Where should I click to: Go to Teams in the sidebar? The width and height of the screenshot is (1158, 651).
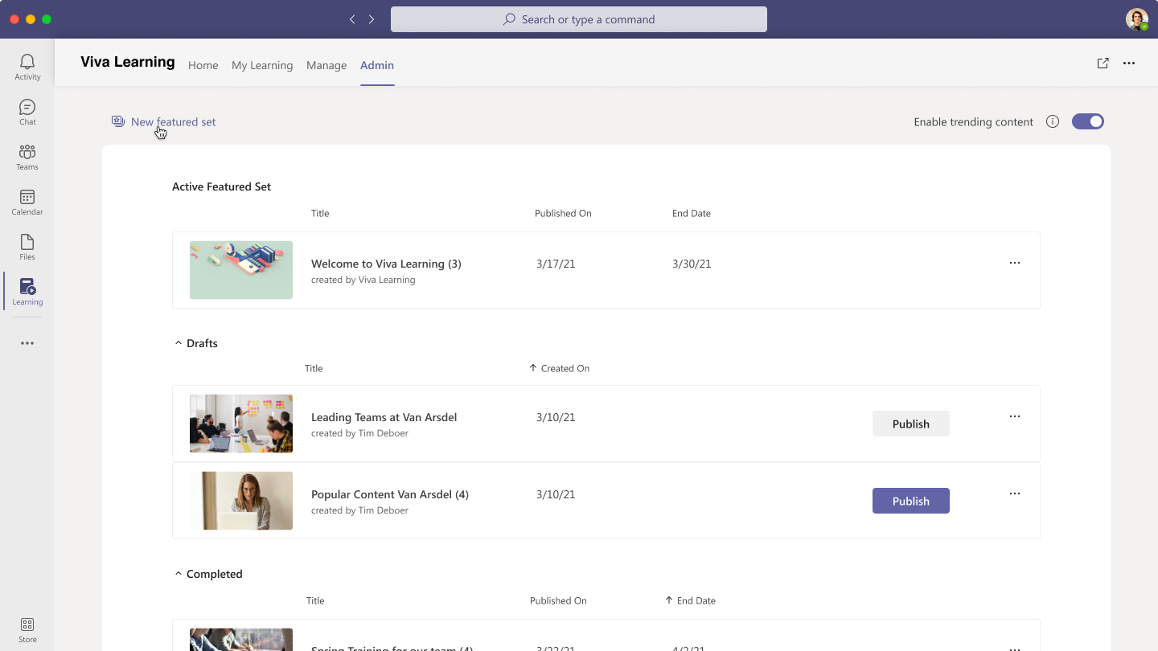coord(27,157)
